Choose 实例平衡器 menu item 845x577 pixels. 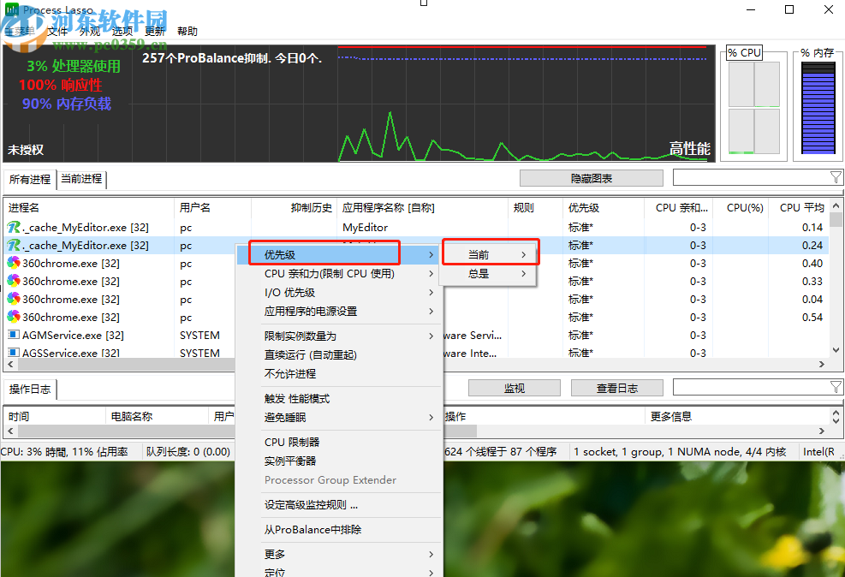point(340,461)
